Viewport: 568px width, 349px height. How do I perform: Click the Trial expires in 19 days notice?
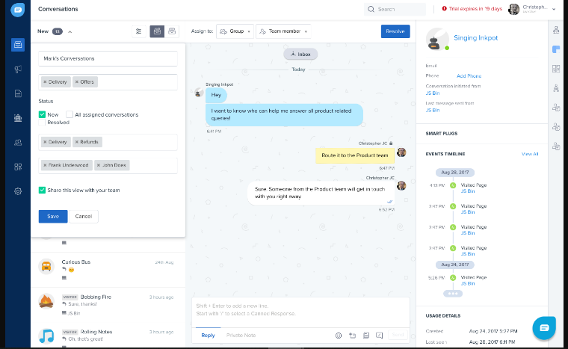click(475, 9)
